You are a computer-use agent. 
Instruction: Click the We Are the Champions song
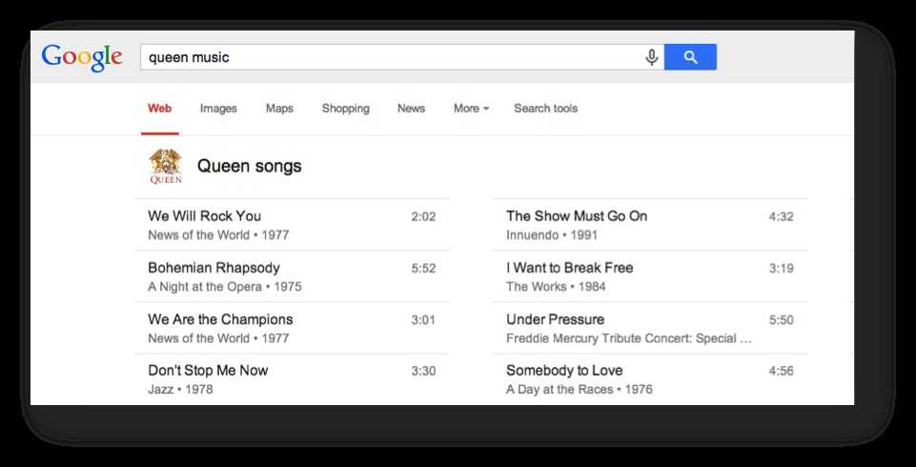coord(220,319)
